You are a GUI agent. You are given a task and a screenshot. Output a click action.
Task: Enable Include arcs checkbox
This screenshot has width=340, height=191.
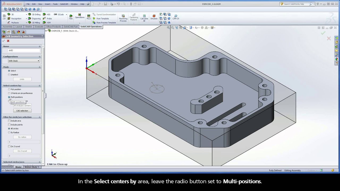[x=9, y=121]
